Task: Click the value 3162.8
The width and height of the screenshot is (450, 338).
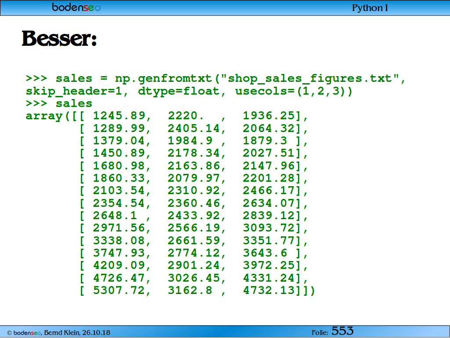Action: 190,290
